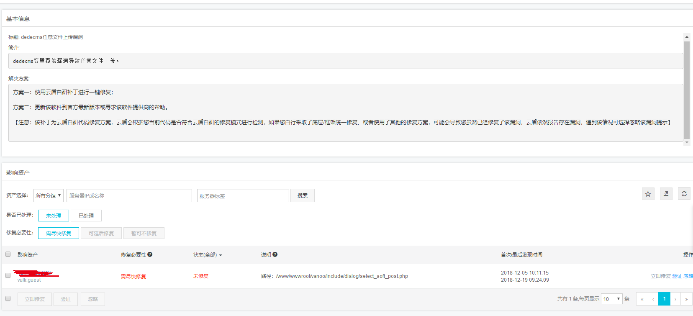Image resolution: width=693 pixels, height=316 pixels.
Task: Click the bottom 忽略 batch button
Action: tap(93, 299)
